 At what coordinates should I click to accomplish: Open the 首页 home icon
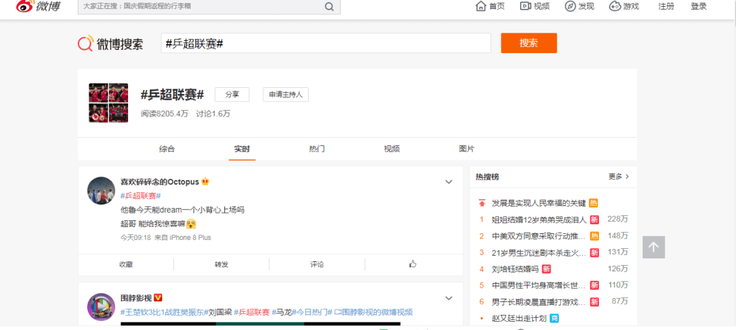(480, 6)
